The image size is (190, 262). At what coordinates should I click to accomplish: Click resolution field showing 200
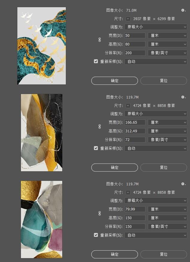pyautogui.click(x=135, y=53)
